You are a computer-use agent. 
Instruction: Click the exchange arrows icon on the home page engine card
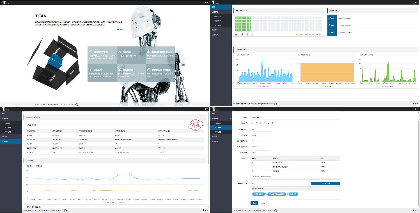coord(149,69)
